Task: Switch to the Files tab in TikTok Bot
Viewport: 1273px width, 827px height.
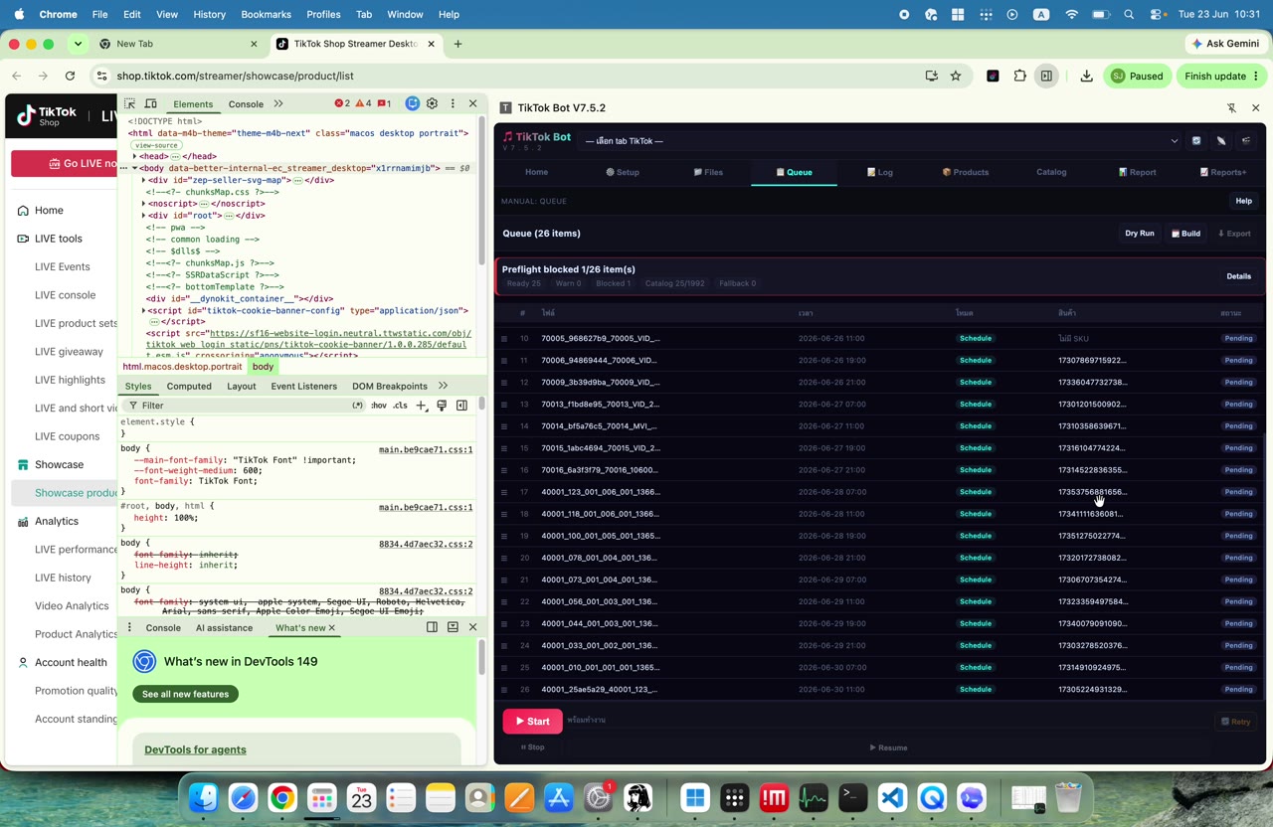Action: pos(708,172)
